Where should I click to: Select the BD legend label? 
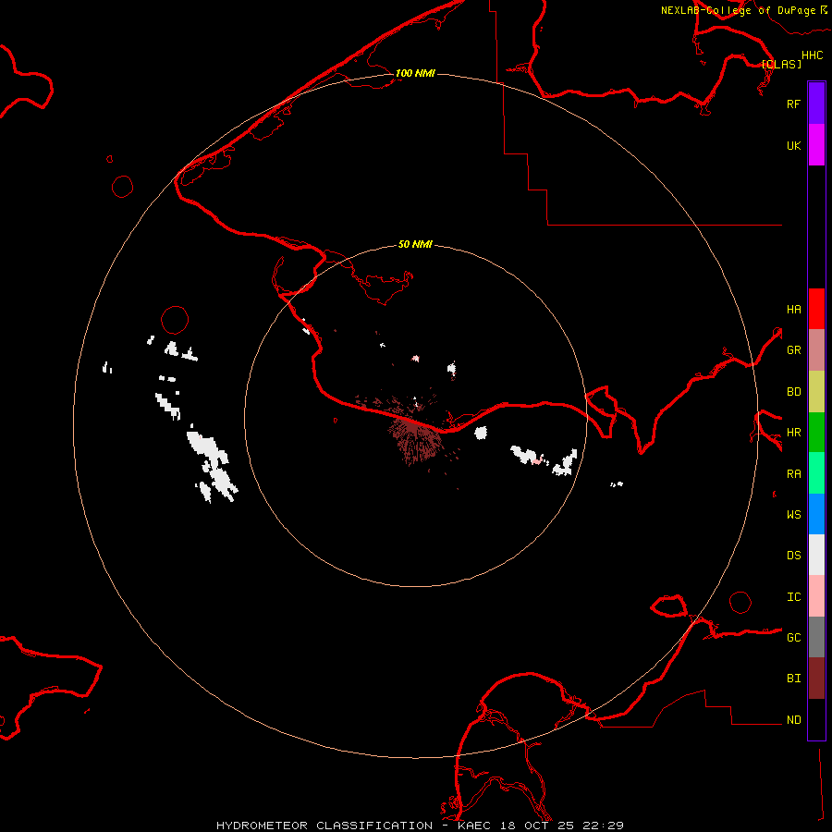793,391
